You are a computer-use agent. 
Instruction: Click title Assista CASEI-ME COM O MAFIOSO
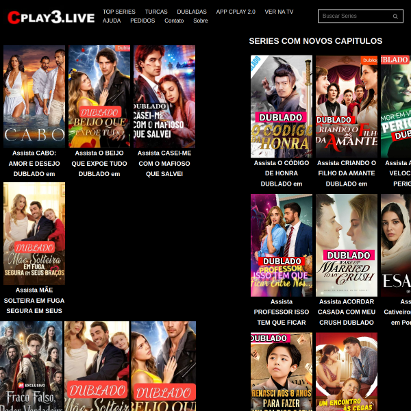pos(164,164)
